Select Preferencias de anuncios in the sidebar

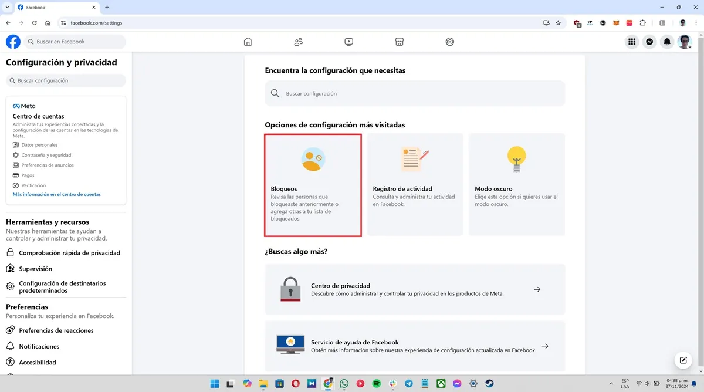(47, 165)
